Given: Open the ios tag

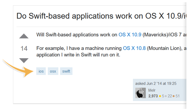Looking at the screenshot, I should click(41, 71).
